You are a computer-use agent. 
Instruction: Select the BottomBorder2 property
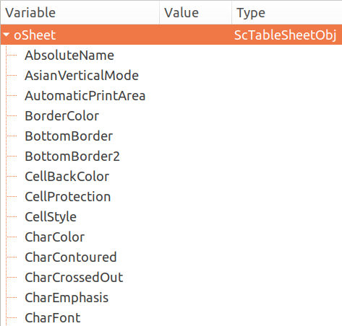click(x=72, y=157)
